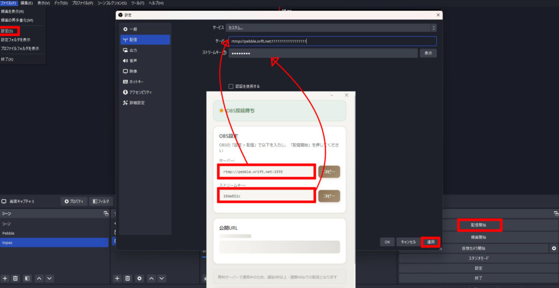Select the Pebble scene in list
559x288 pixels.
coord(8,232)
